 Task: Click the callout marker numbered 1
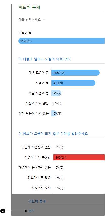pyautogui.click(x=3, y=211)
